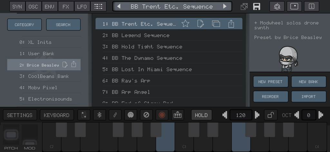Open Bluetooth MIDI settings

coord(99,115)
